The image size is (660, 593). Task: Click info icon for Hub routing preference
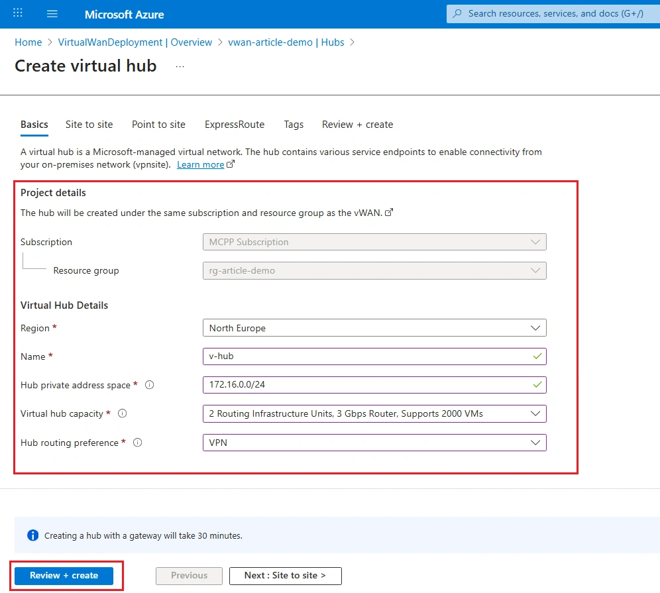tap(138, 443)
